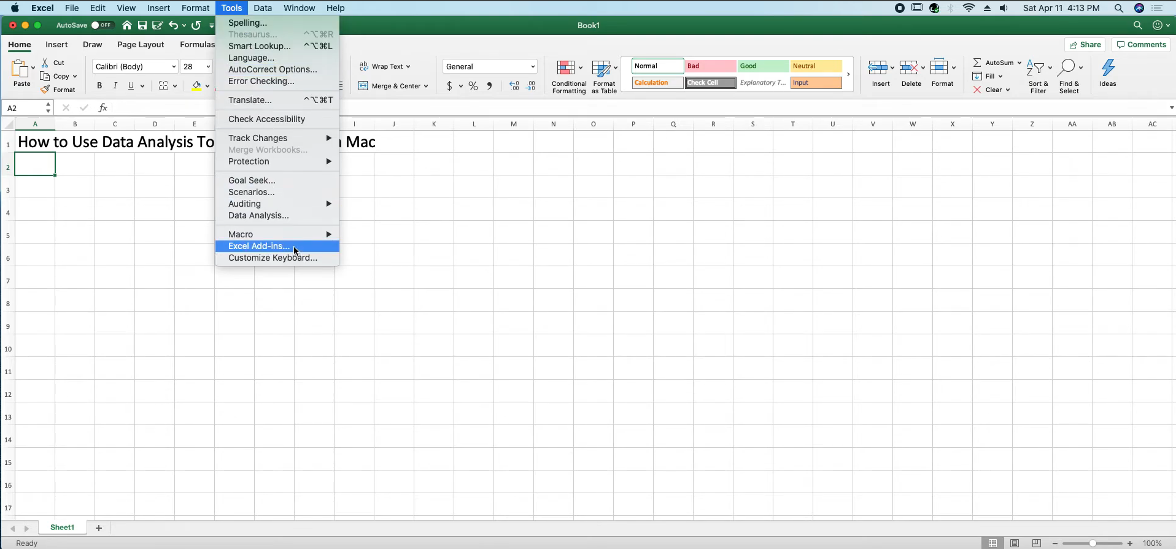Image resolution: width=1176 pixels, height=549 pixels.
Task: Select row header 8
Action: pyautogui.click(x=8, y=304)
